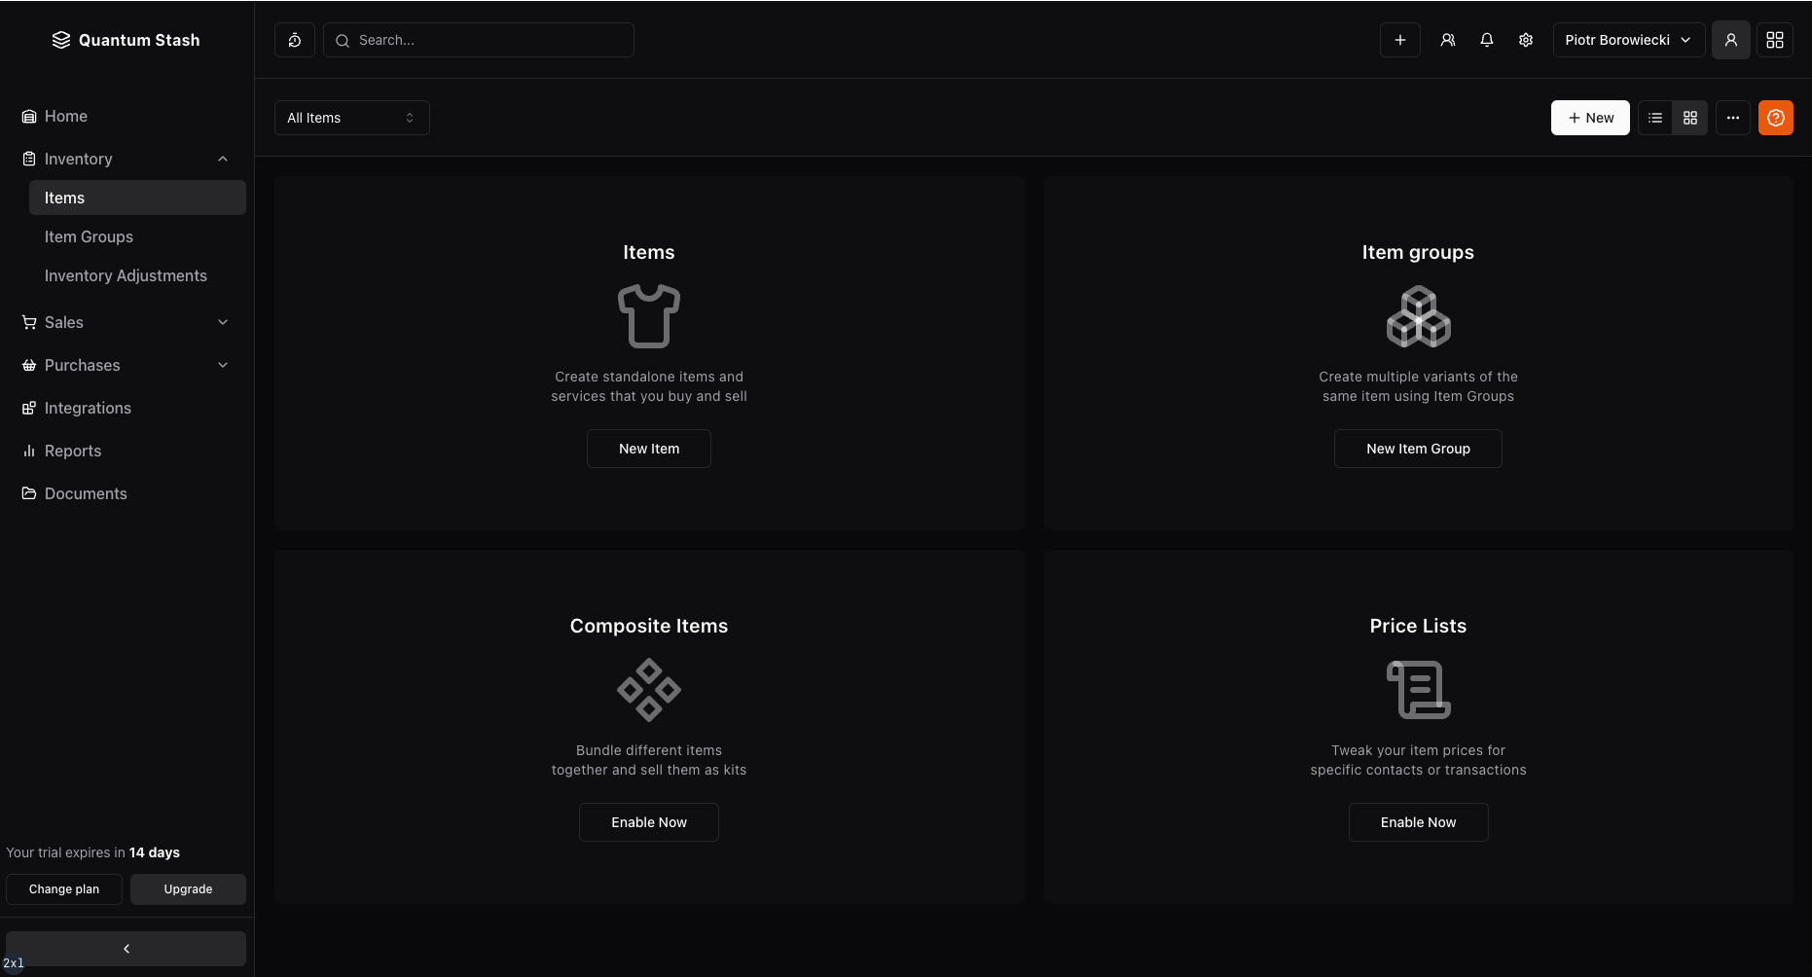This screenshot has height=977, width=1812.
Task: Click the New Item Group button
Action: (x=1418, y=449)
